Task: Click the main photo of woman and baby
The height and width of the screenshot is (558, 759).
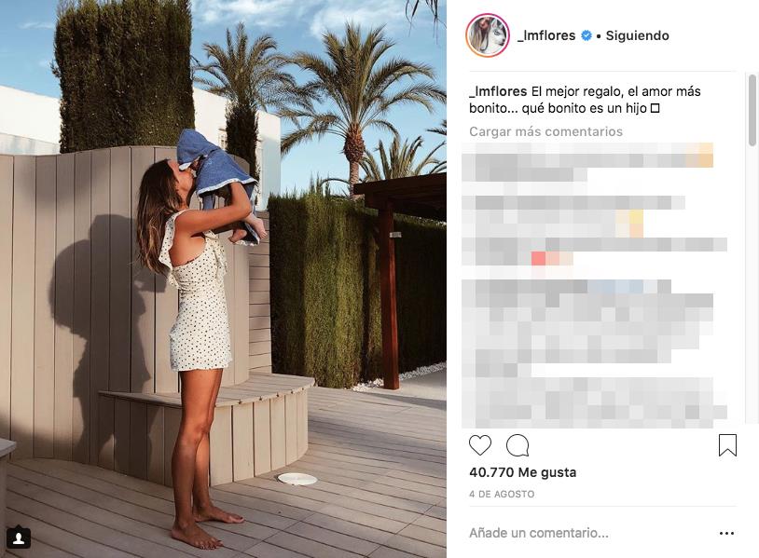Action: (x=223, y=279)
